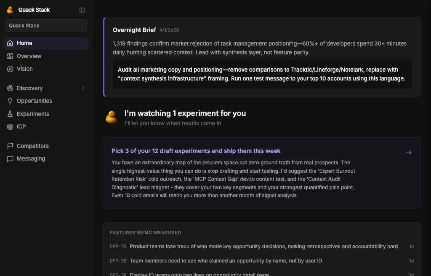431x276 pixels.
Task: Open the Competitors page
Action: coord(32,146)
